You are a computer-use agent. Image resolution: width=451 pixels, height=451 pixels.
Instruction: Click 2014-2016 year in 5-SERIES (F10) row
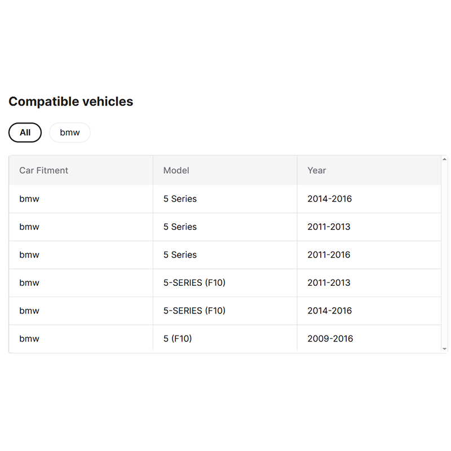(x=329, y=311)
